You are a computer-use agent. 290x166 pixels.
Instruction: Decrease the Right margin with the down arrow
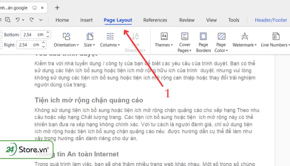tap(44, 47)
